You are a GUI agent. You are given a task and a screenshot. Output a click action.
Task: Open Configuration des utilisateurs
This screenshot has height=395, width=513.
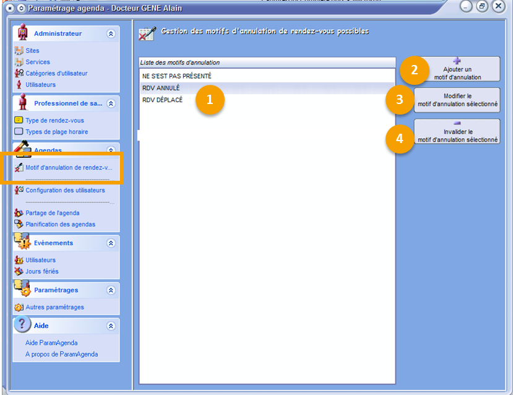pos(65,190)
